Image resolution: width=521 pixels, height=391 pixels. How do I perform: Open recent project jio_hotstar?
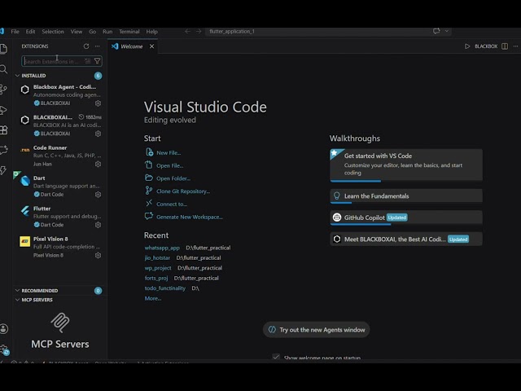[157, 257]
